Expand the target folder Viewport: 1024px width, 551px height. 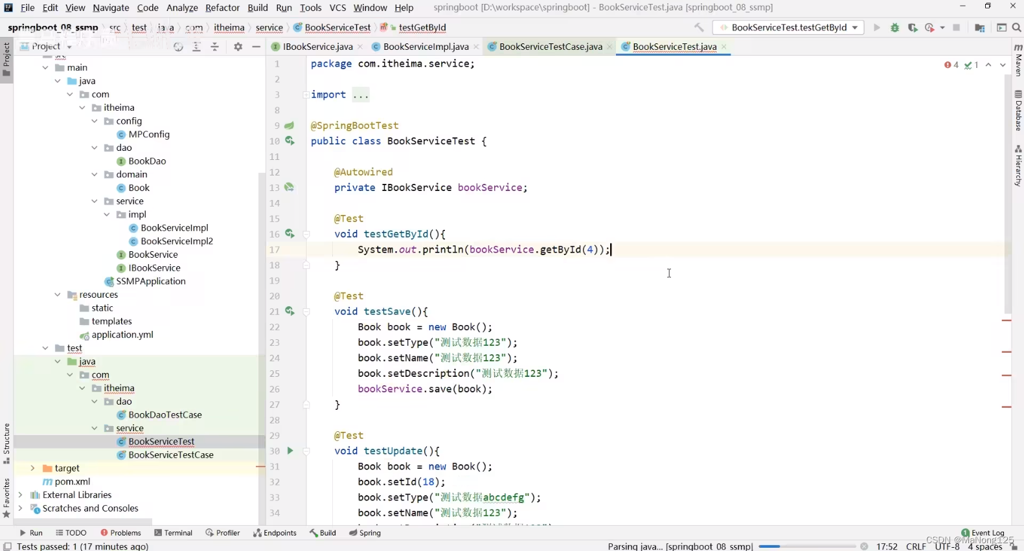(x=32, y=468)
